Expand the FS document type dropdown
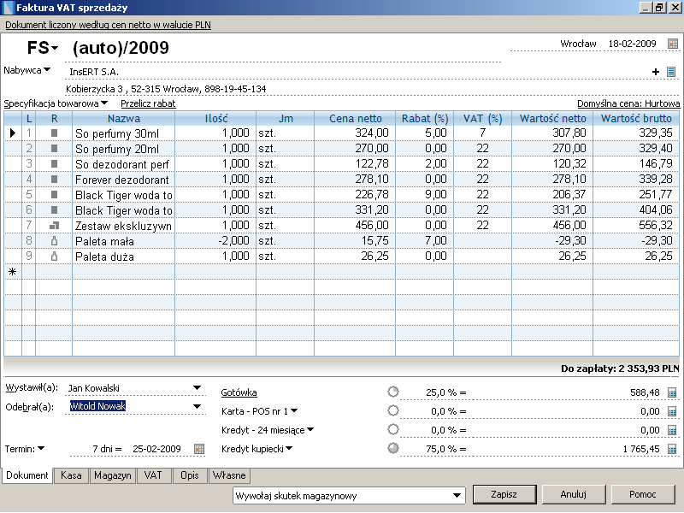This screenshot has width=684, height=513. click(x=55, y=49)
